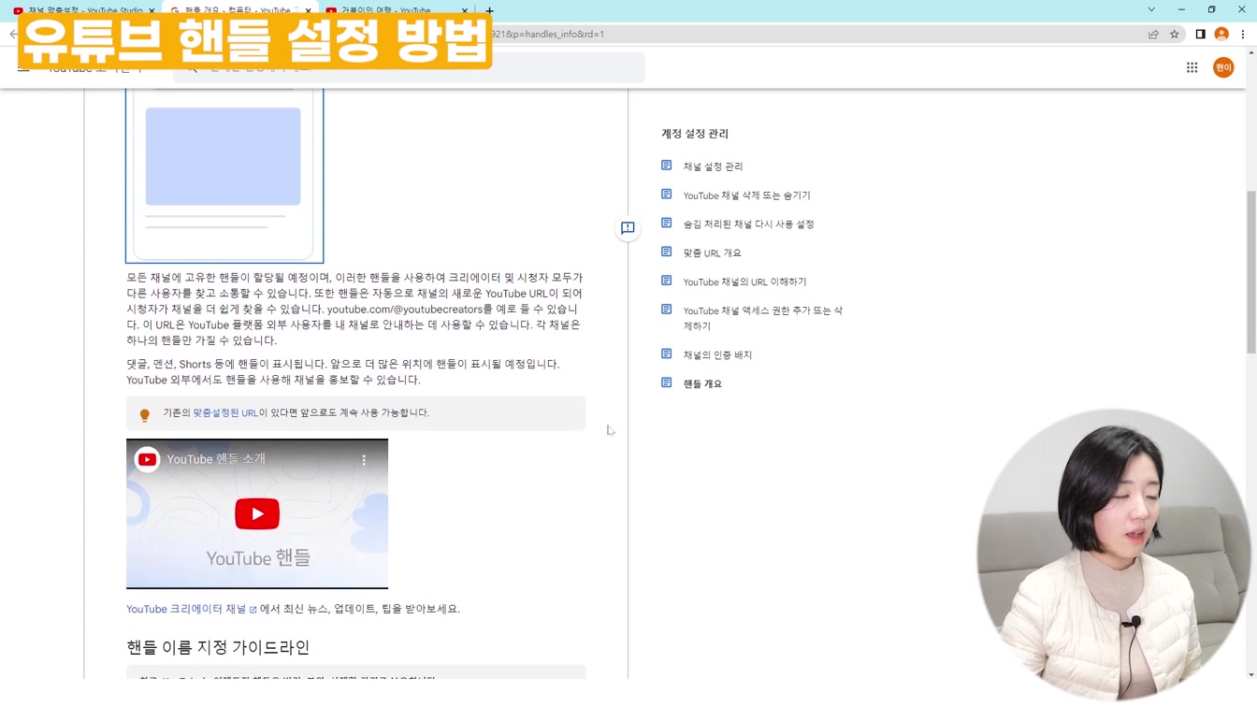The height and width of the screenshot is (707, 1257).
Task: Toggle the browser side panel
Action: click(x=1200, y=35)
